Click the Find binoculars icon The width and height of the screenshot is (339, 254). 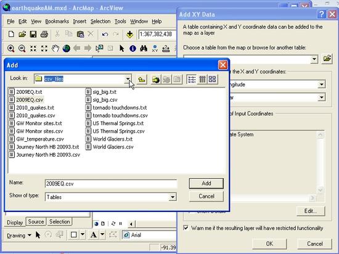(x=144, y=48)
